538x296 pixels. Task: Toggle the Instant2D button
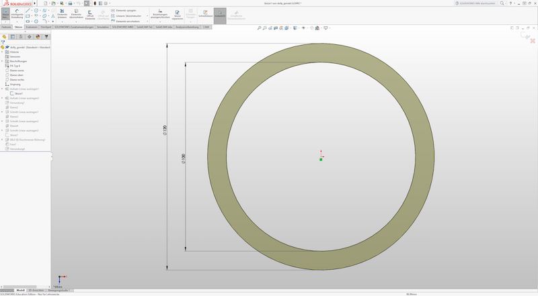point(220,15)
